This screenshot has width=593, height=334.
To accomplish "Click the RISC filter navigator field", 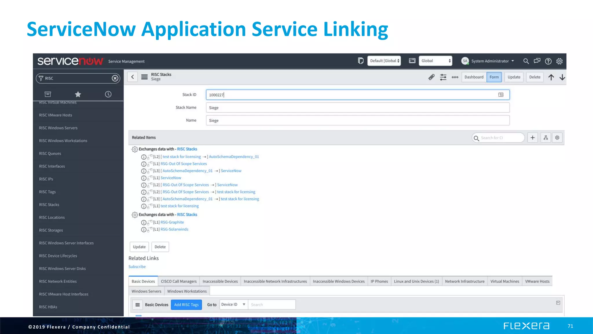I will pyautogui.click(x=78, y=78).
